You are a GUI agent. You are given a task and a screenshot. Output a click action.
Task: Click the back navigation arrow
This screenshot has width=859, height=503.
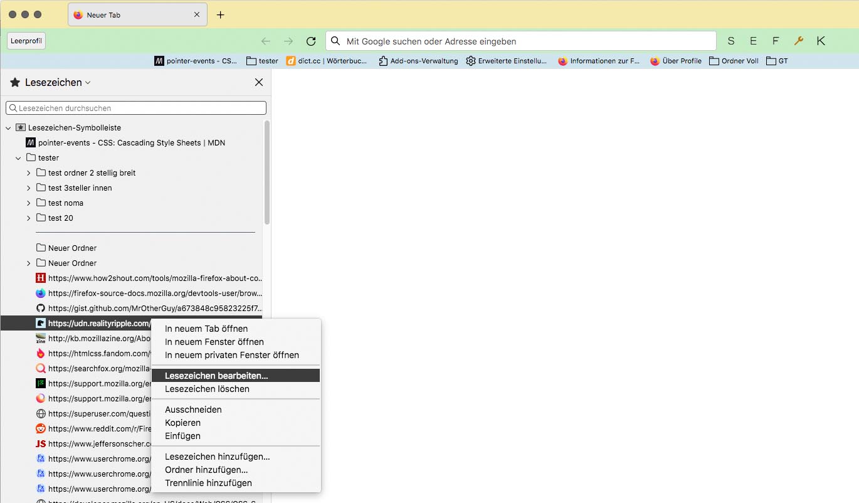266,41
